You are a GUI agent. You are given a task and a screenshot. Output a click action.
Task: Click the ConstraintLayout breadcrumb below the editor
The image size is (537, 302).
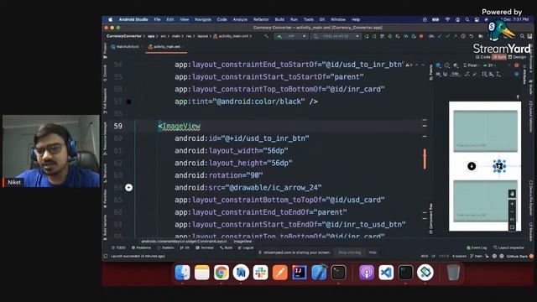[184, 242]
